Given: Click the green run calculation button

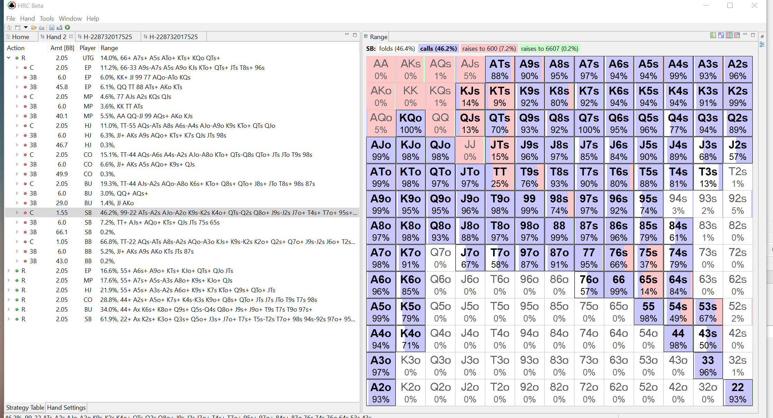Looking at the screenshot, I should pos(67,27).
